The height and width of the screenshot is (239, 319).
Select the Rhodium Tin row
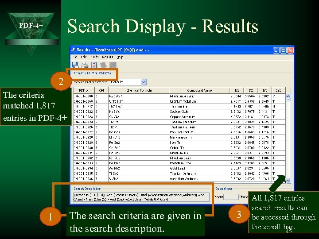point(179,153)
